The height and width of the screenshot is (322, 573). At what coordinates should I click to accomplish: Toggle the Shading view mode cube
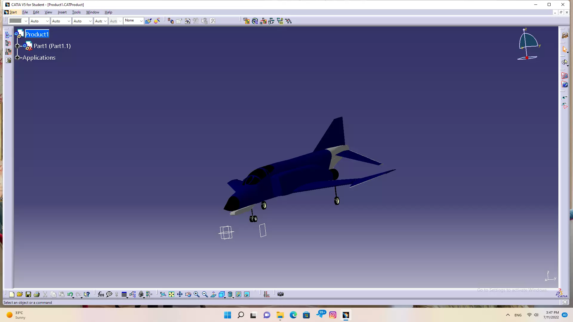(x=221, y=294)
